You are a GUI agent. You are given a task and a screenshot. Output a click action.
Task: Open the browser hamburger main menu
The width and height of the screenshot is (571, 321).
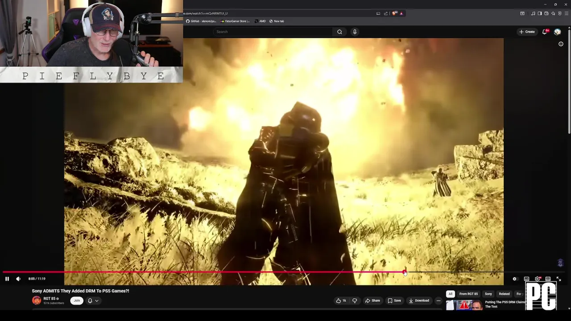(x=567, y=13)
